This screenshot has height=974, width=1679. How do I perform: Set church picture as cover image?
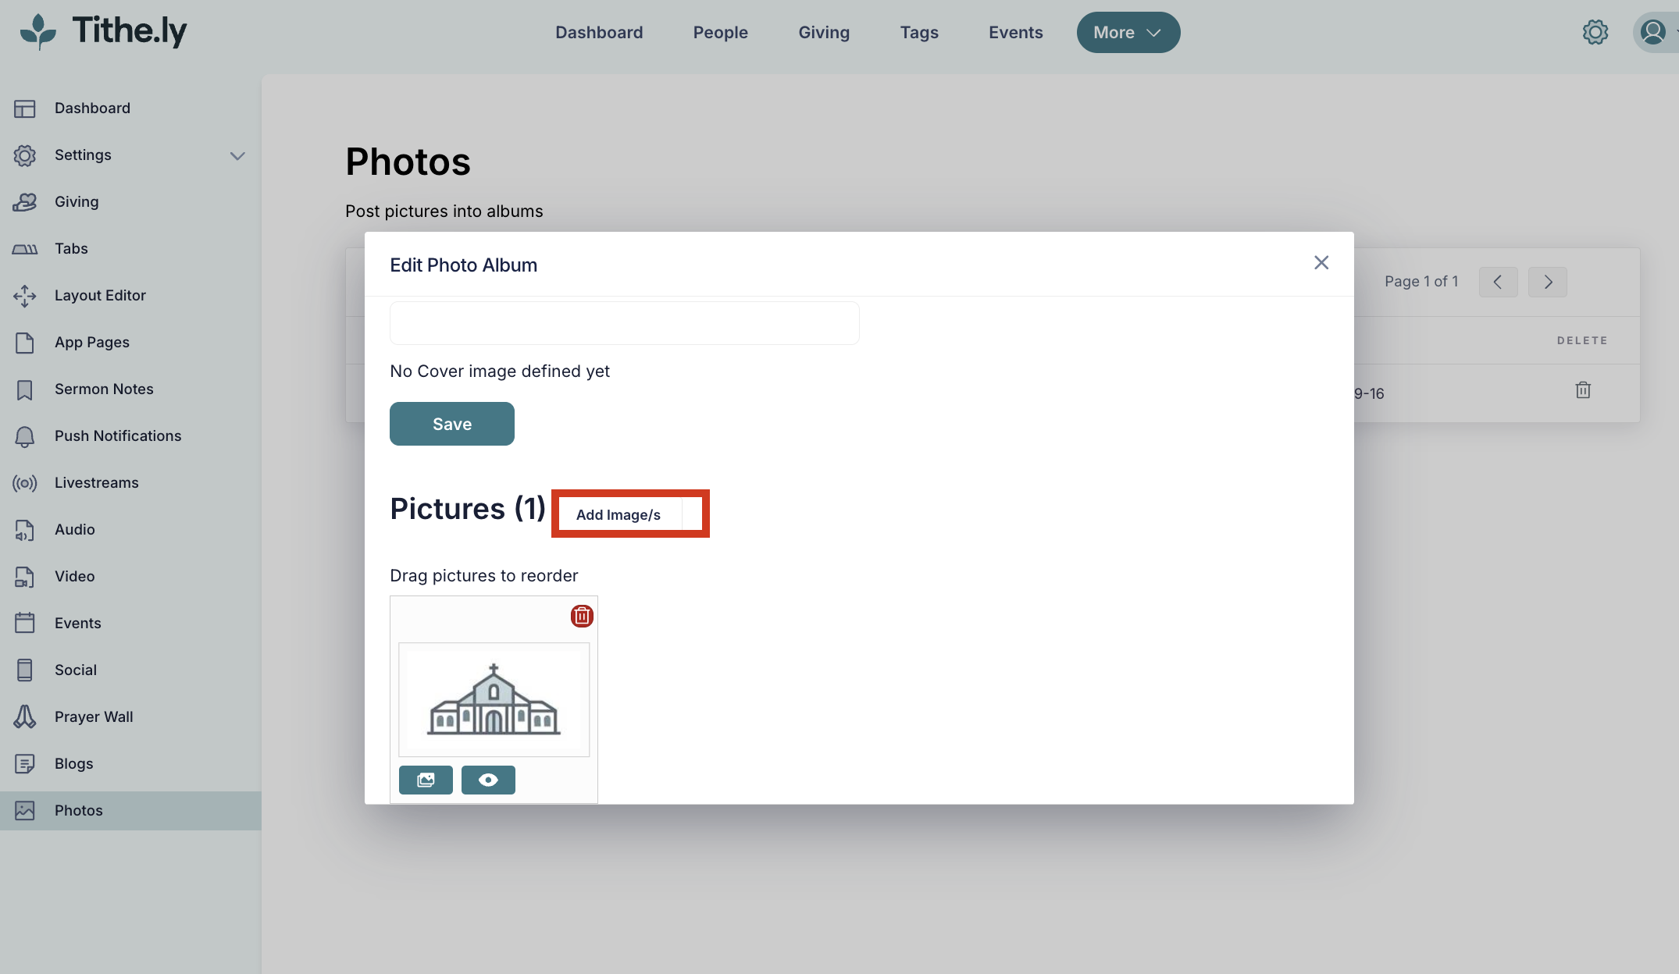(426, 780)
